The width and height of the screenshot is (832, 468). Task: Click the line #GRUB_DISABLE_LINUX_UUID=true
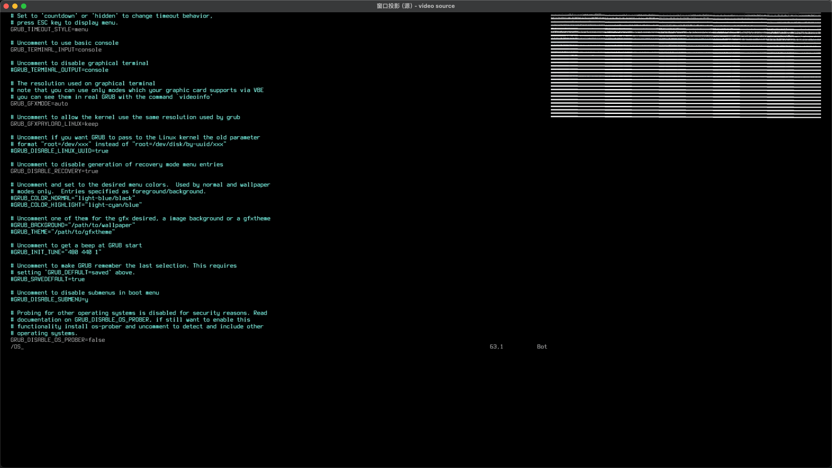[59, 151]
